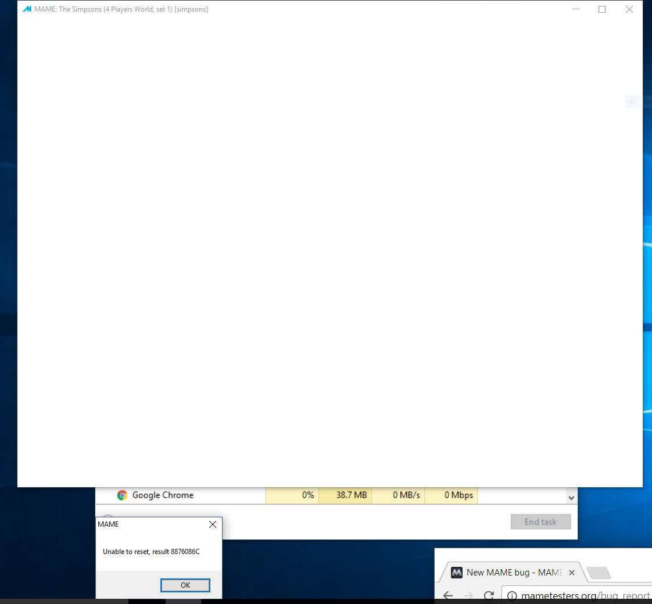This screenshot has height=604, width=652.
Task: Close the New MAME bug tab
Action: point(571,573)
